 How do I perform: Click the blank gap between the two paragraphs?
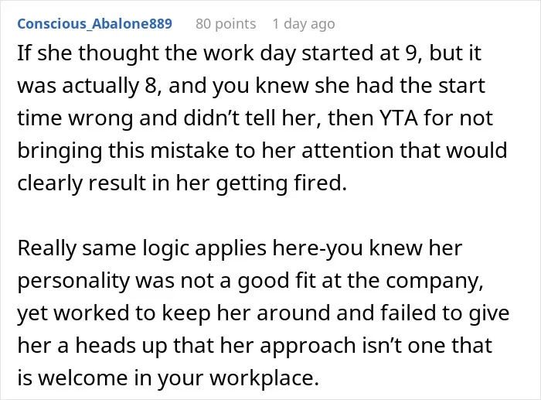point(262,216)
